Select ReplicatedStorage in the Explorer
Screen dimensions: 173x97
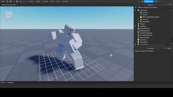[x=146, y=33]
